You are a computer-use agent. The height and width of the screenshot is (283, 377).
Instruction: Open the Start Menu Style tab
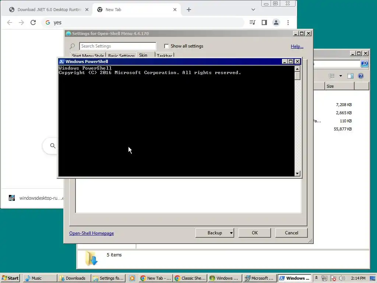point(88,55)
